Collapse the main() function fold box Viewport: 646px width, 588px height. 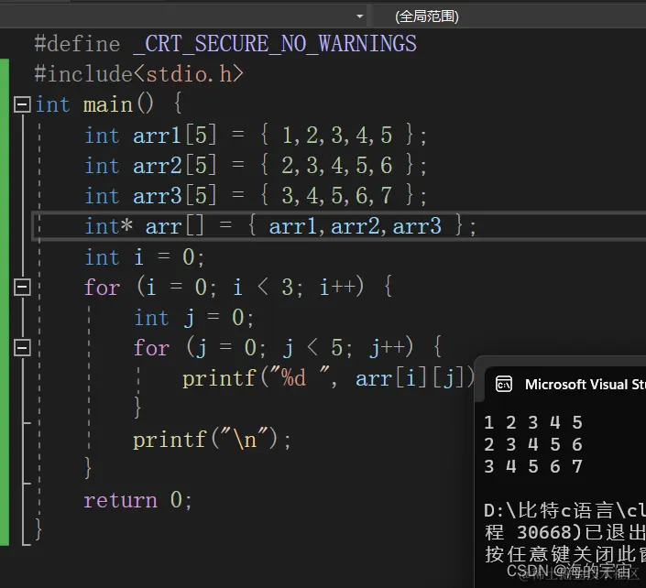[22, 104]
